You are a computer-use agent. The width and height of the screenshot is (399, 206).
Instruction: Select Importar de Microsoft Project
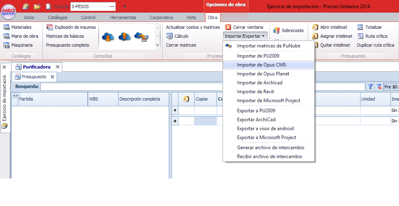pyautogui.click(x=268, y=101)
